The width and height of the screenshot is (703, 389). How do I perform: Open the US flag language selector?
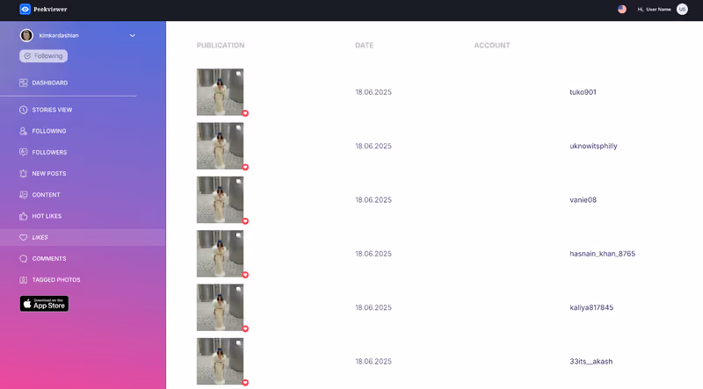(x=622, y=9)
